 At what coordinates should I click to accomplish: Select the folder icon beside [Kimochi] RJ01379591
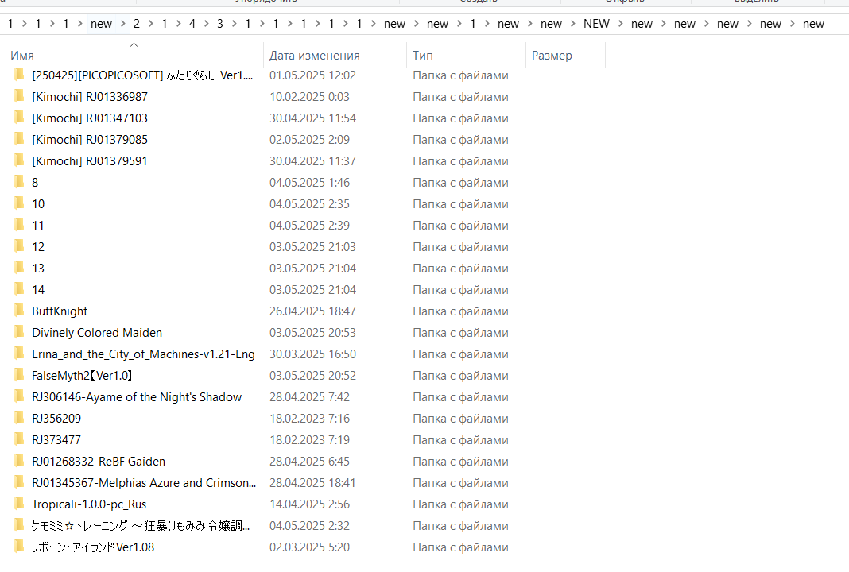tap(19, 160)
